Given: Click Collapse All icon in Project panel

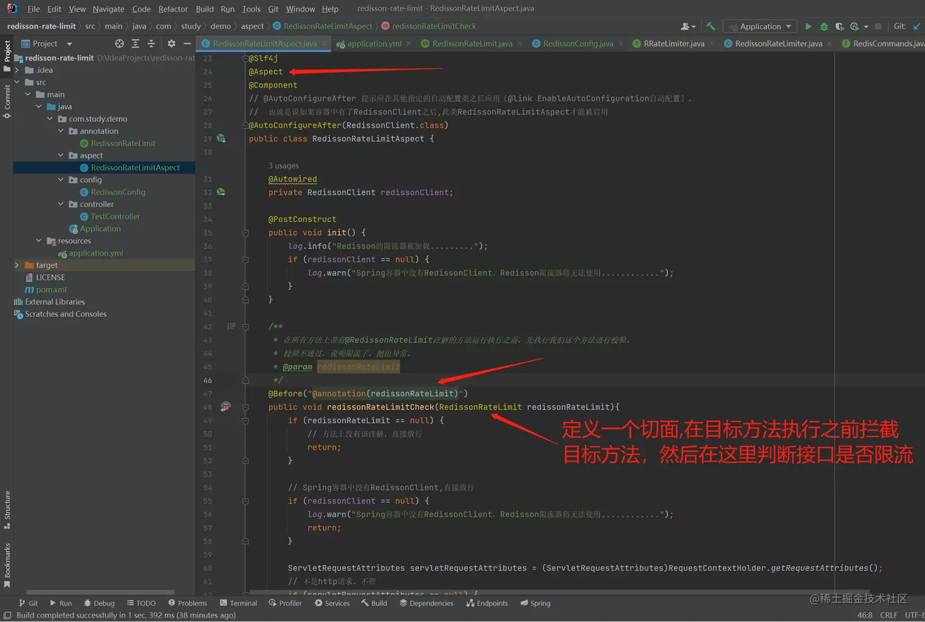Looking at the screenshot, I should click(151, 43).
